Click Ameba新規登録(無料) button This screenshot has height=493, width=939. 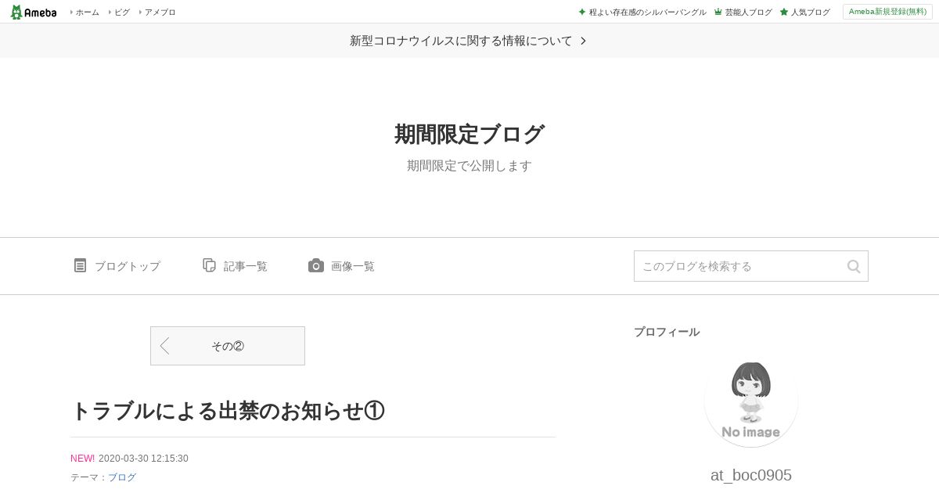[887, 12]
